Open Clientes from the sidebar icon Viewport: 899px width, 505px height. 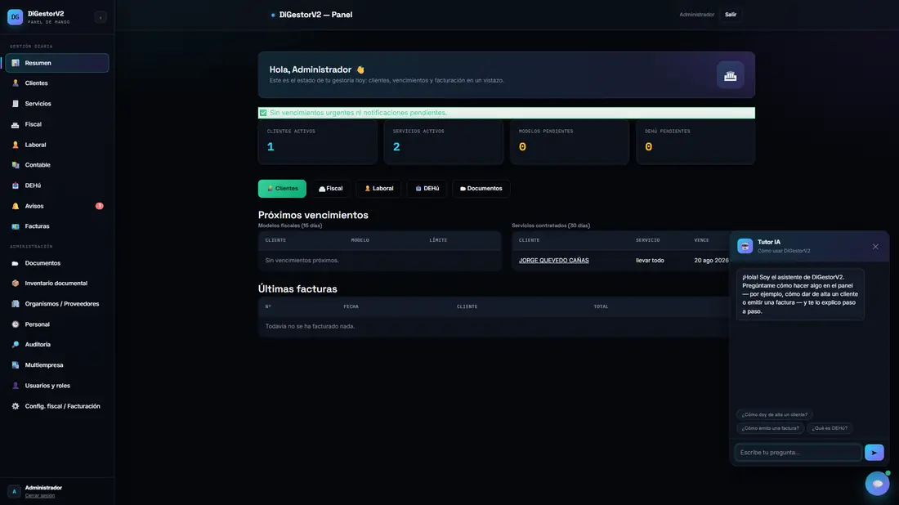[16, 83]
